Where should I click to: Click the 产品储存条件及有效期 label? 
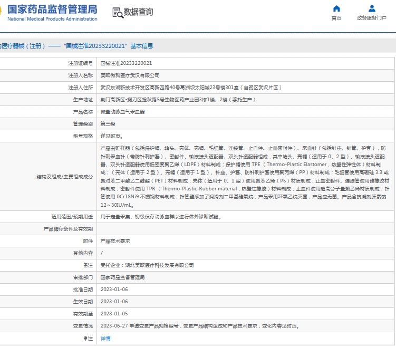point(68,229)
